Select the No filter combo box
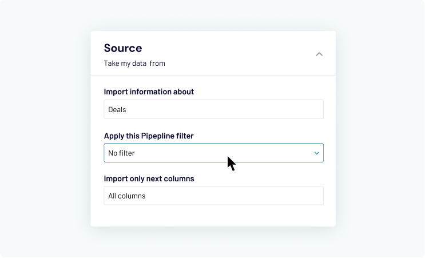This screenshot has height=258, width=425. (x=213, y=153)
